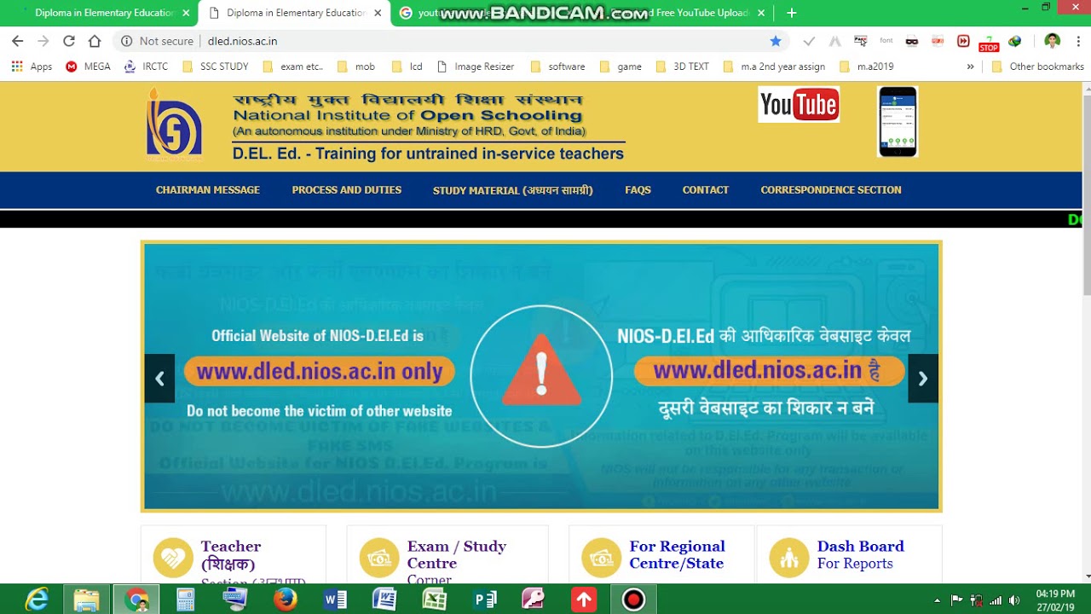Screen dimensions: 1091x614
Task: Click the 'font' extension icon
Action: click(886, 41)
